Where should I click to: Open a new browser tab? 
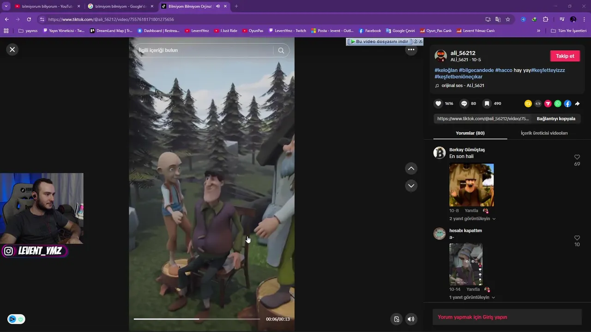click(236, 6)
